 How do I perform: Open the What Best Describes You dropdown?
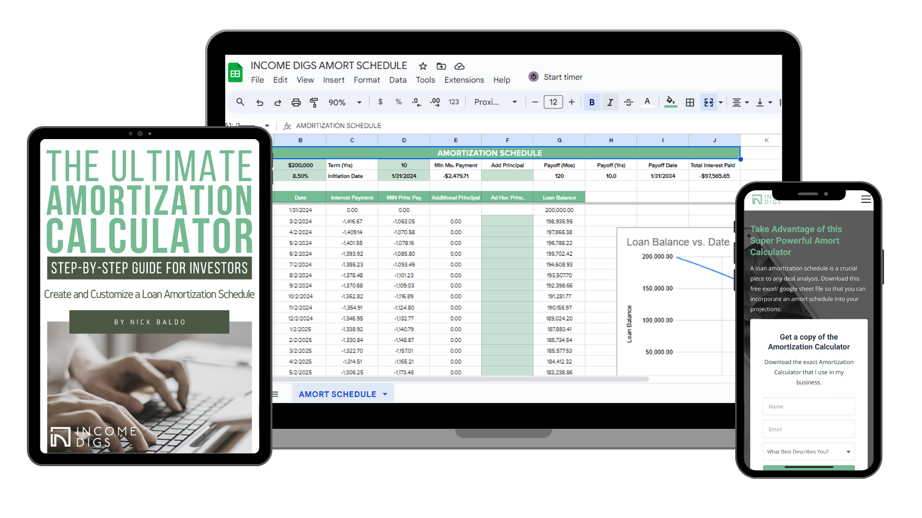[809, 452]
